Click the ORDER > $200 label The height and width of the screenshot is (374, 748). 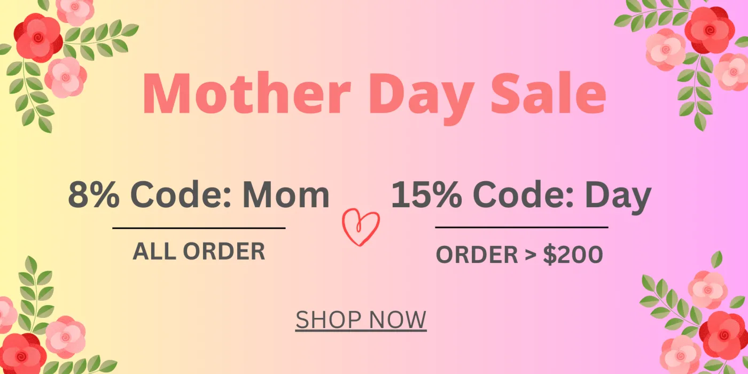[519, 255]
